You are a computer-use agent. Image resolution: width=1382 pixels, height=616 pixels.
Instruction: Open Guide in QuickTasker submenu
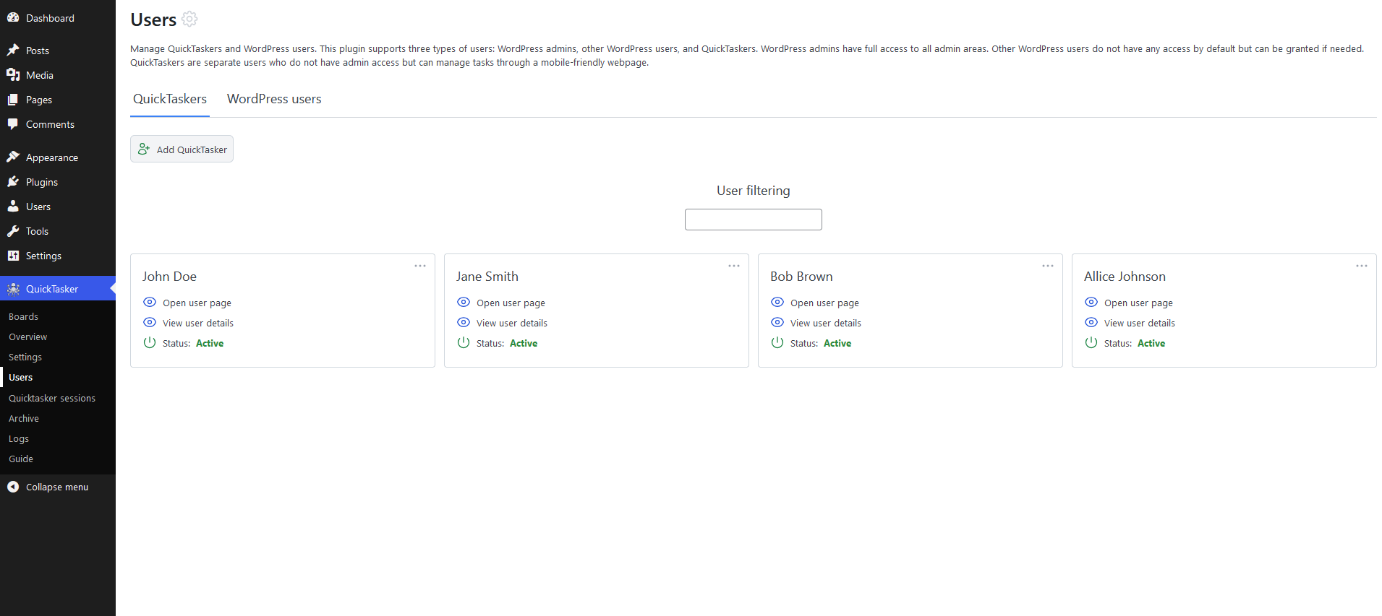(21, 459)
